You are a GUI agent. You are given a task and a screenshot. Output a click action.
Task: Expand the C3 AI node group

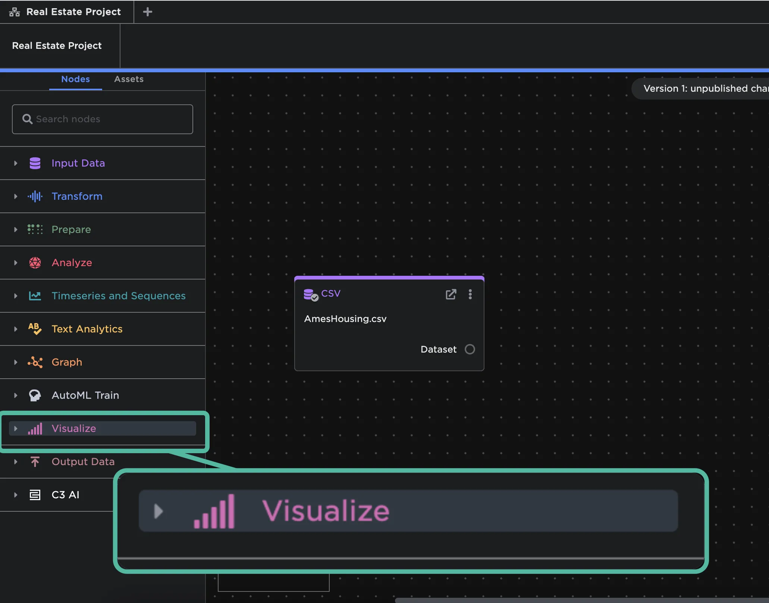16,495
